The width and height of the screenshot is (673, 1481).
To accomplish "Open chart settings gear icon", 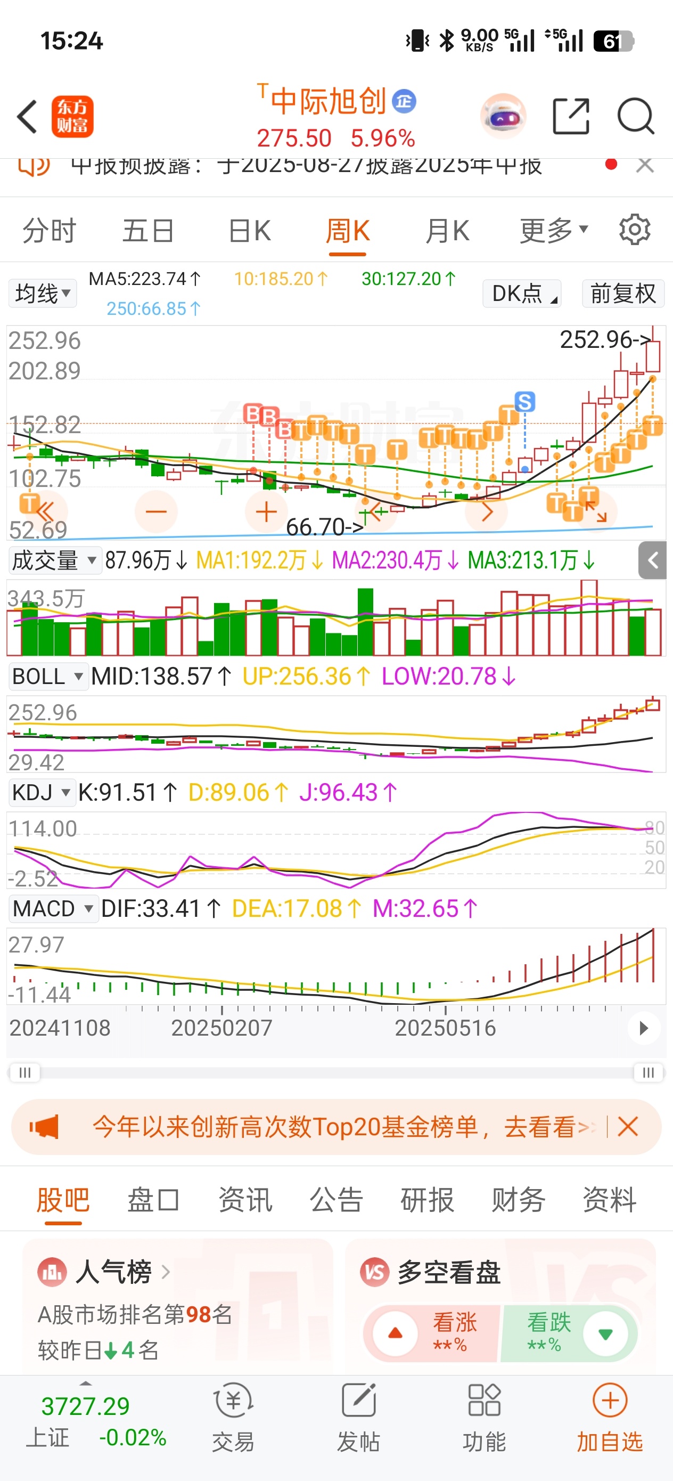I will 635,230.
